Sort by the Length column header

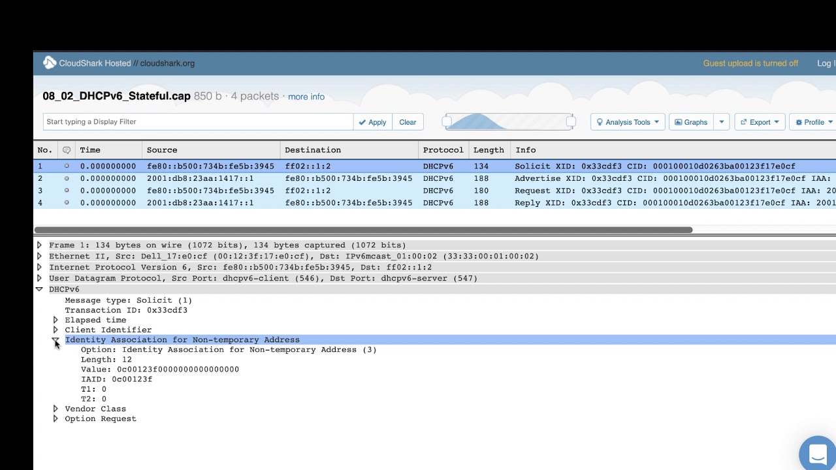pyautogui.click(x=489, y=150)
